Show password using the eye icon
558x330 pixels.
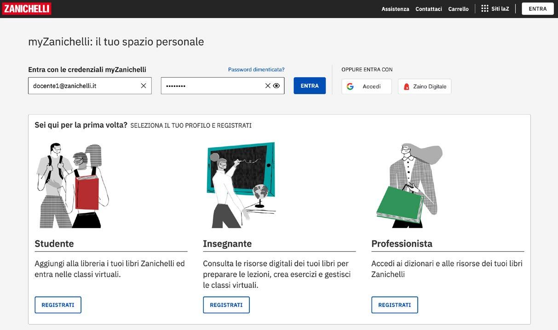pyautogui.click(x=276, y=86)
